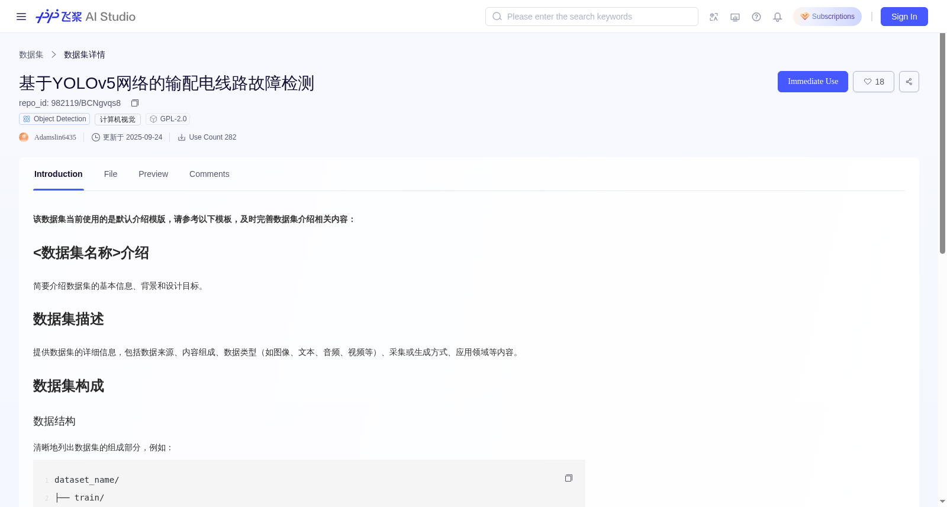Click the scrollbar down arrow
Viewport: 947px width, 507px height.
pos(942,502)
